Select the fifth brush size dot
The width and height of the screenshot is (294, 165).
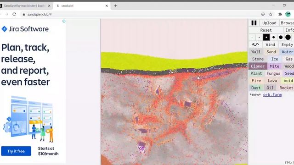[281, 38]
